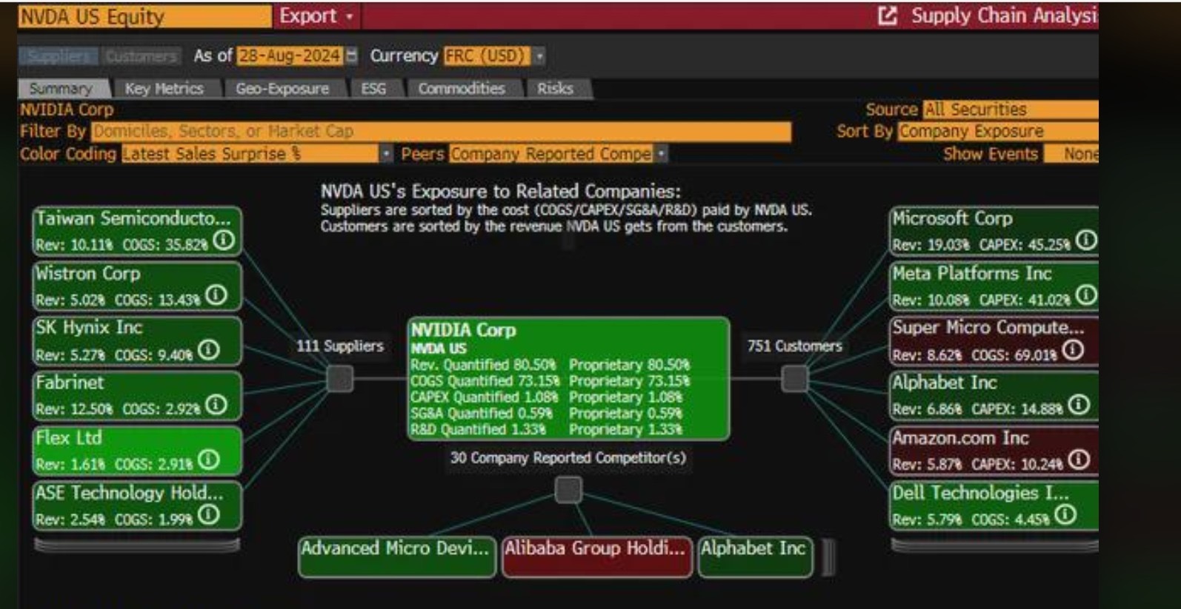This screenshot has height=609, width=1181.
Task: Open the Export dropdown menu
Action: 316,16
